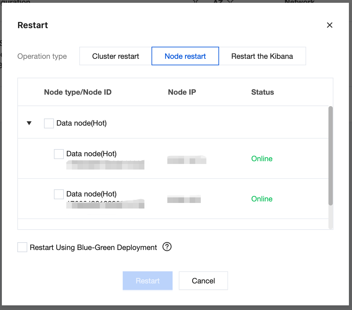
Task: Pick the Restart the Kibana option
Action: [262, 56]
